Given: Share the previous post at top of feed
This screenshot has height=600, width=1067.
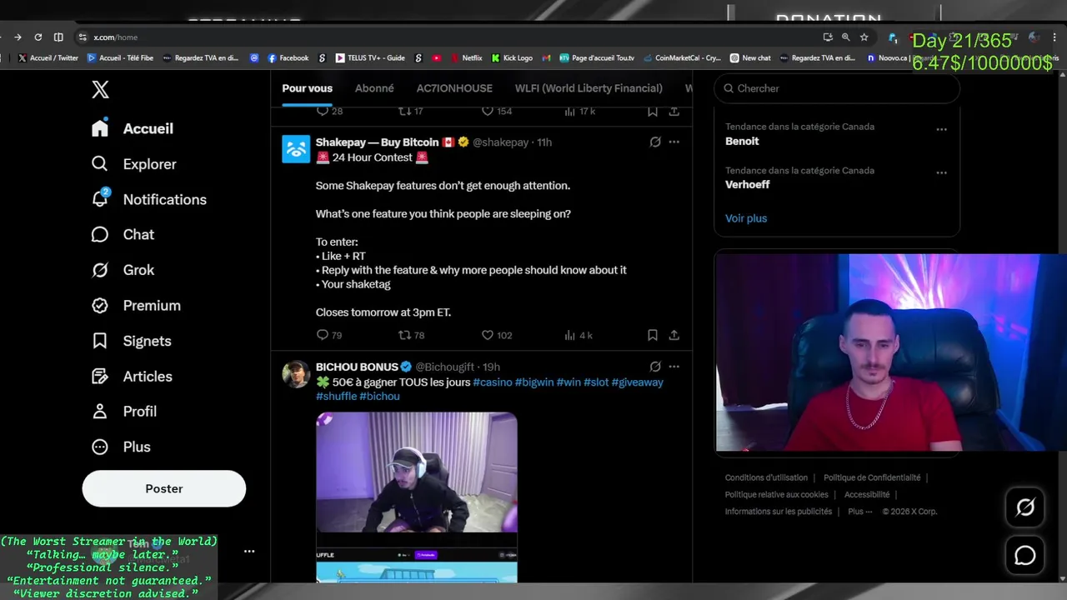Looking at the screenshot, I should click(674, 111).
